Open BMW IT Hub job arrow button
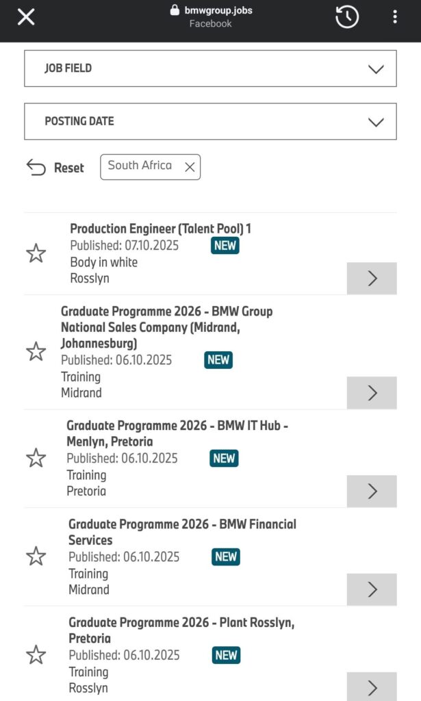This screenshot has height=701, width=421. click(372, 491)
